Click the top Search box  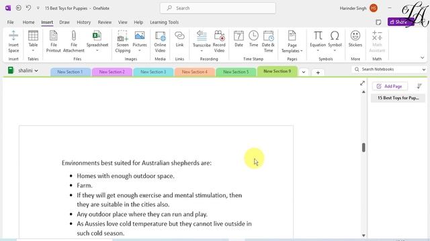[x=218, y=8]
